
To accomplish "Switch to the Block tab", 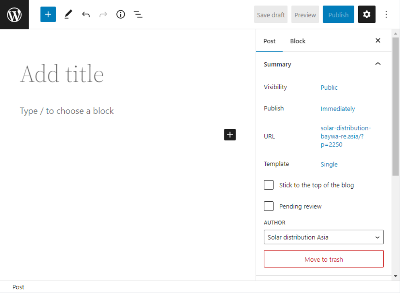I will [x=297, y=41].
